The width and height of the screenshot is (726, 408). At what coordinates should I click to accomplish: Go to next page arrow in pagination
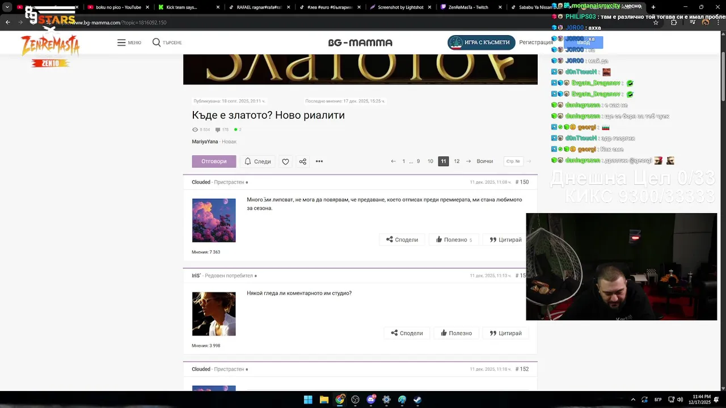(x=468, y=161)
